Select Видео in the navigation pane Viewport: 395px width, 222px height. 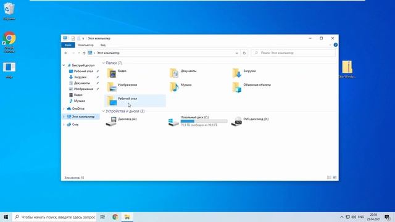76,95
